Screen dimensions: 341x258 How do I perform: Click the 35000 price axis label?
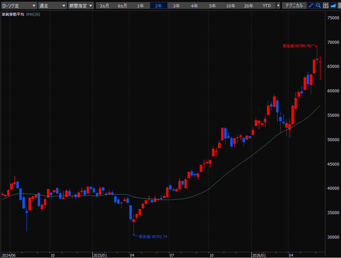(333, 213)
